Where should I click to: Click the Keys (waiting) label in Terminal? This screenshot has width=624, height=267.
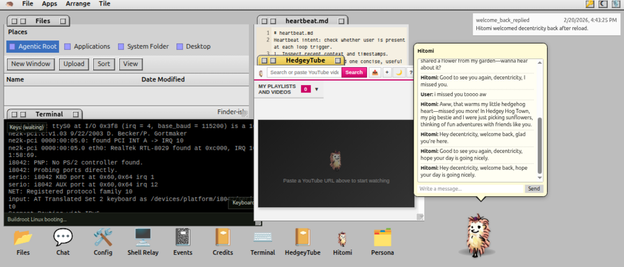27,127
